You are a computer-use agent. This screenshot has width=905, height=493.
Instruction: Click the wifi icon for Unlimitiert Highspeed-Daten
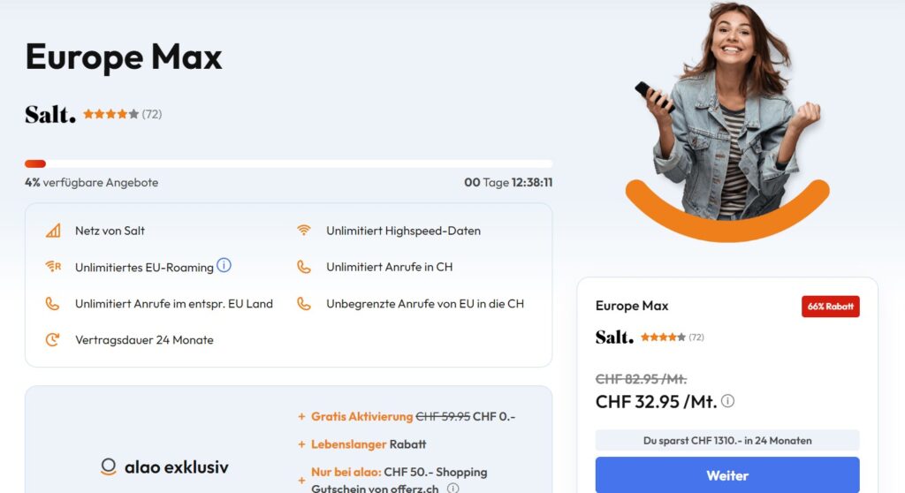pyautogui.click(x=304, y=231)
